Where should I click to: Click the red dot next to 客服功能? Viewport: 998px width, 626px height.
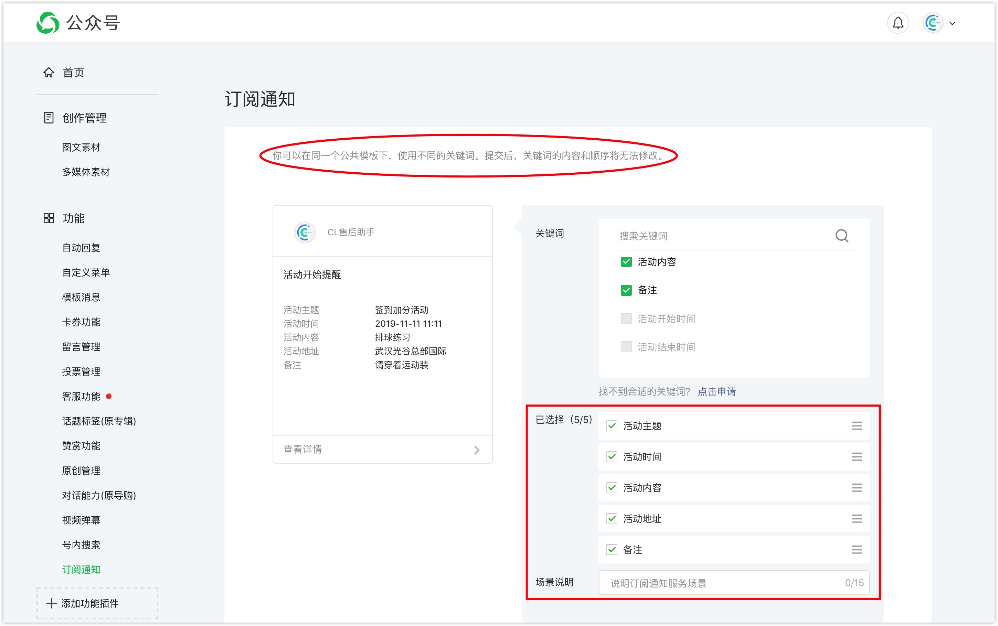click(x=109, y=396)
